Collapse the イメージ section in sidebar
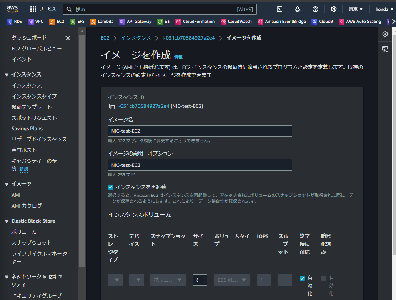The height and width of the screenshot is (300, 396). [x=7, y=184]
